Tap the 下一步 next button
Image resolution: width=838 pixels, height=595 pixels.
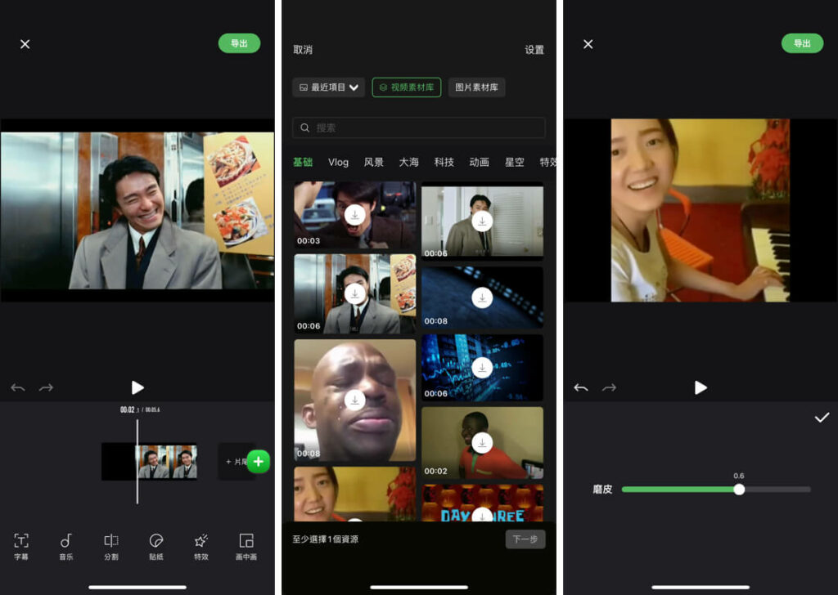click(x=525, y=539)
